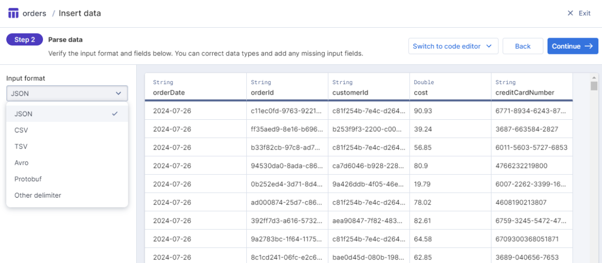The height and width of the screenshot is (263, 602).
Task: Click the creditCardNumber column header
Action: (531, 87)
